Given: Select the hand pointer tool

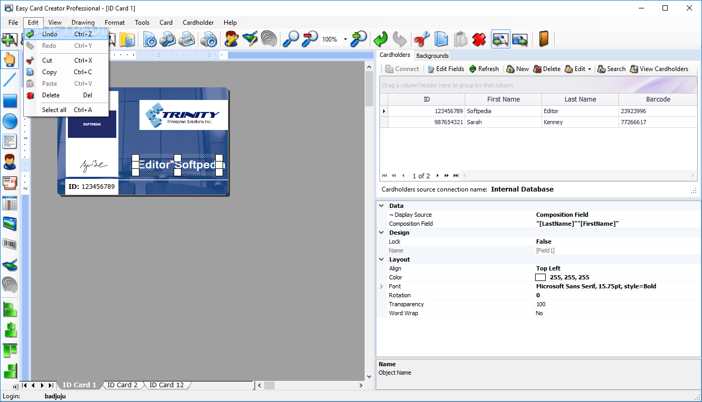Looking at the screenshot, I should coord(9,59).
